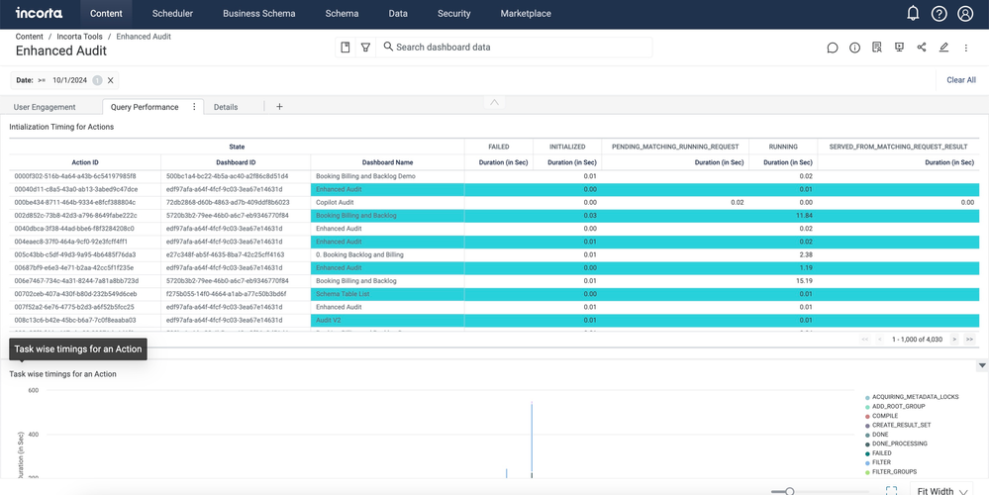This screenshot has height=495, width=989.
Task: Click the 15.19 running duration value
Action: (x=804, y=280)
